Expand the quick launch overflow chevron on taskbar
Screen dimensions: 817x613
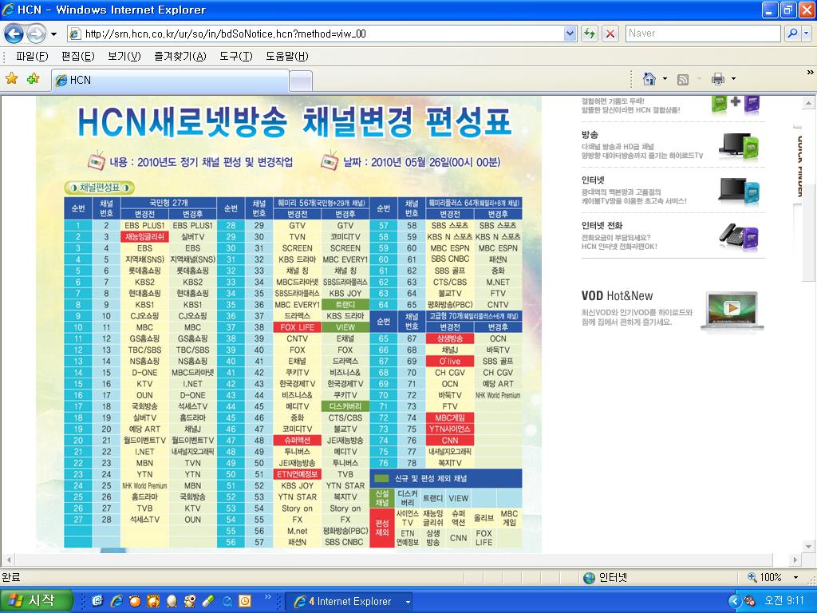[x=268, y=596]
